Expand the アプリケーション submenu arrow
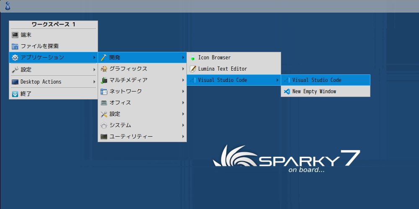Viewport: 419px width, 209px height. coord(94,57)
